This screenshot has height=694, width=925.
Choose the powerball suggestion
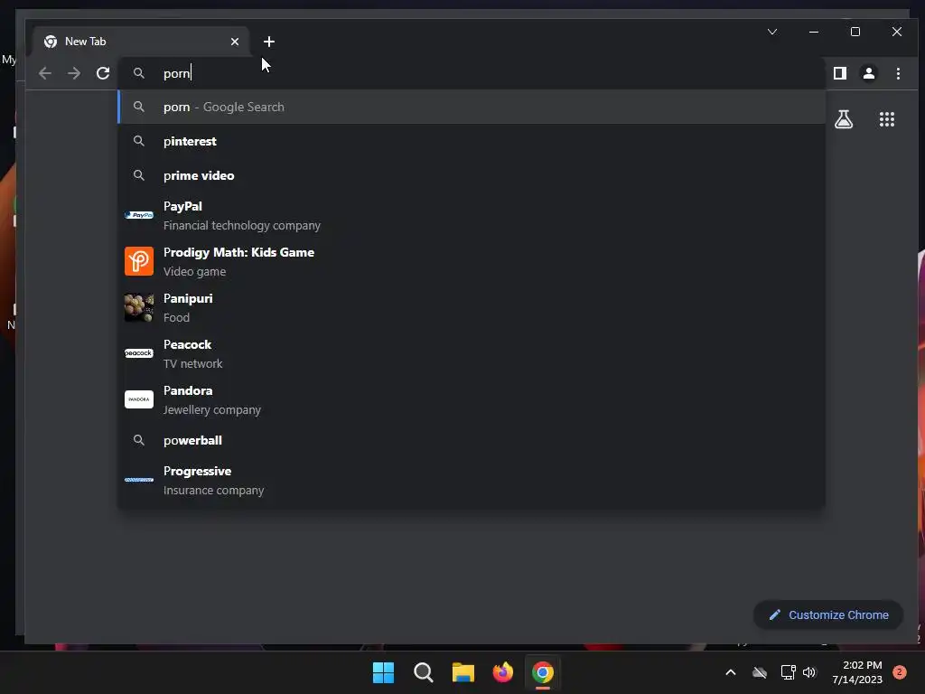pyautogui.click(x=472, y=440)
